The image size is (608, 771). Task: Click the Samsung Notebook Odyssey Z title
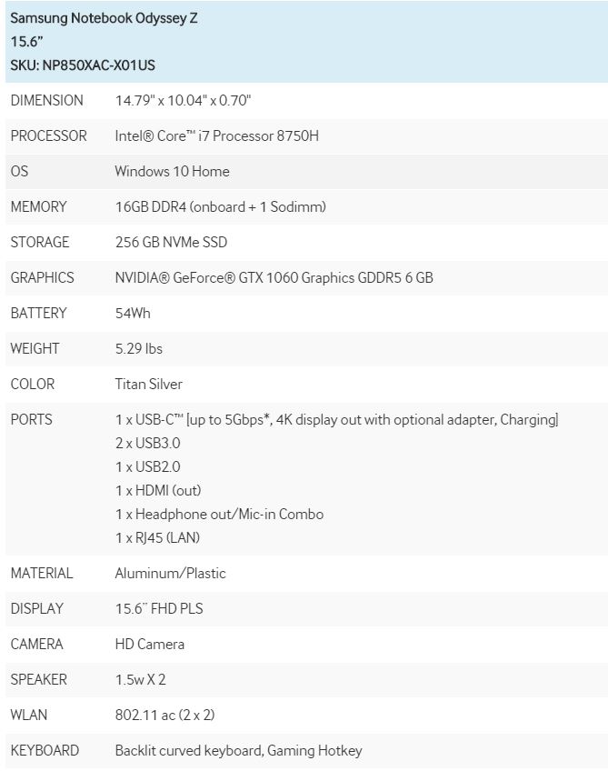tap(104, 17)
